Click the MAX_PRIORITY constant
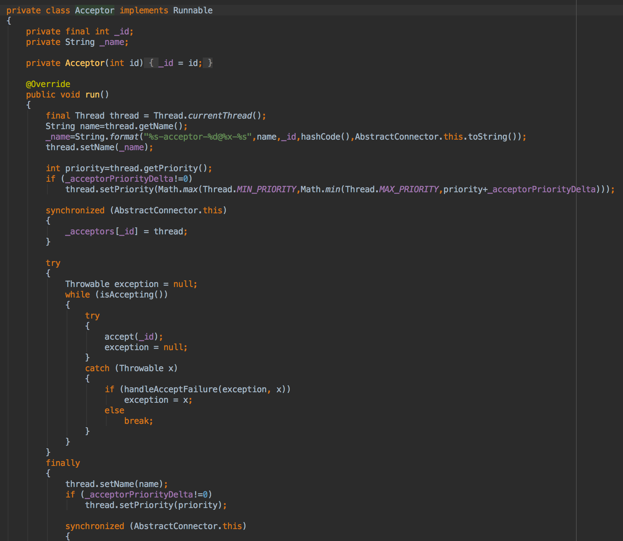The height and width of the screenshot is (541, 623). coord(409,189)
